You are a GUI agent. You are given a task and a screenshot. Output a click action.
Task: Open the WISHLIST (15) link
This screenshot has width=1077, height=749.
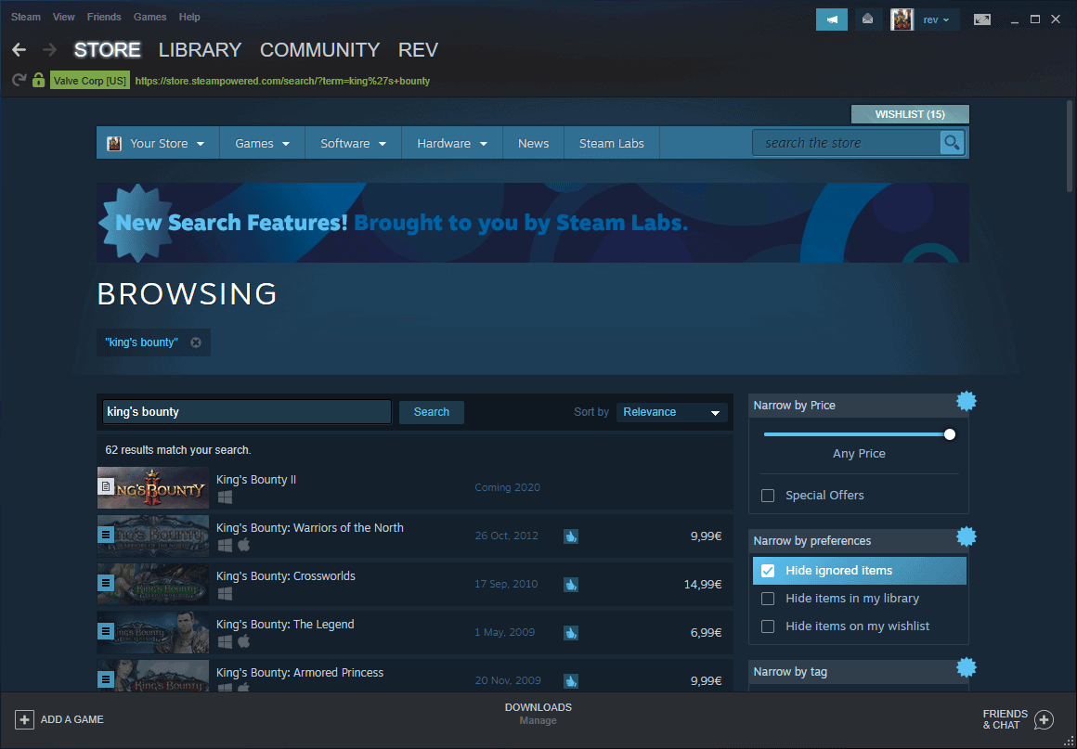909,113
